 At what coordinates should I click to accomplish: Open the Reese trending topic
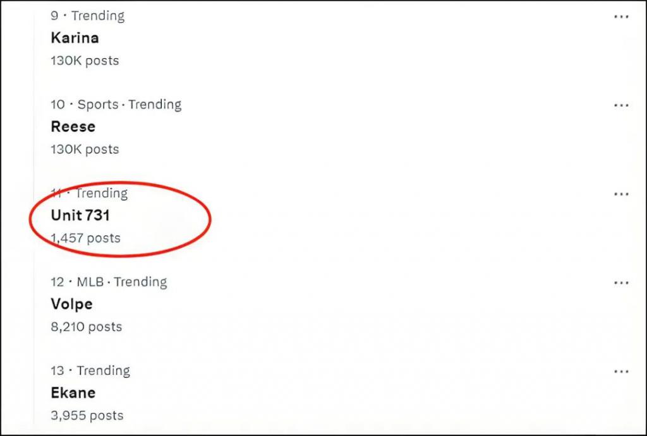click(73, 127)
